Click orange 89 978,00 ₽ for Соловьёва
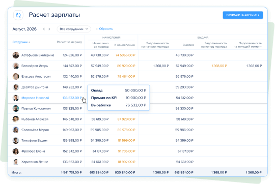This screenshot has height=184, width=275. (126, 130)
